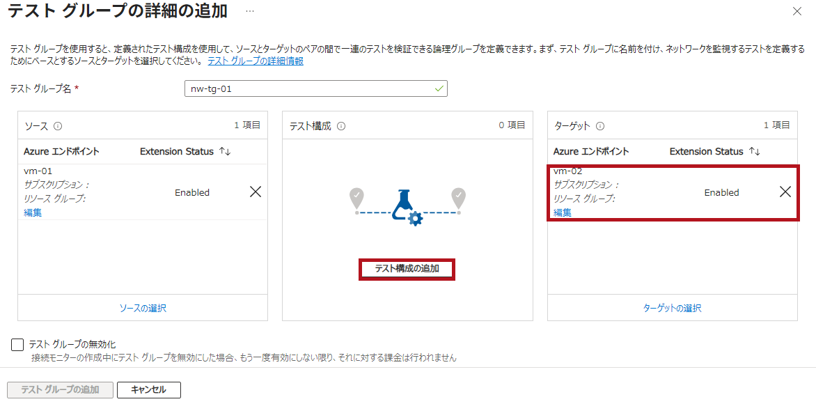816x404 pixels.
Task: Click 編集 link under vm-02
Action: (x=563, y=212)
